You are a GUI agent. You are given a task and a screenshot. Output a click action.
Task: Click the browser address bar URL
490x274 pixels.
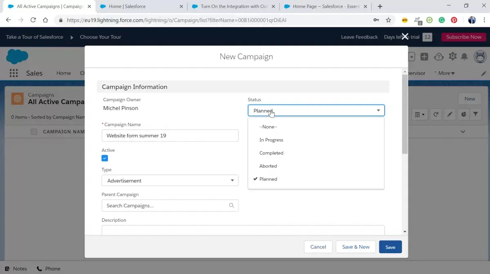pos(177,20)
